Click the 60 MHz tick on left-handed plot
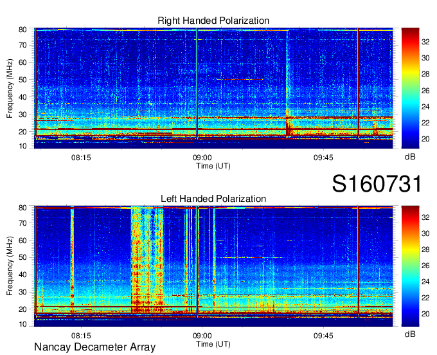Viewport: 437px width, 355px height. (x=22, y=241)
